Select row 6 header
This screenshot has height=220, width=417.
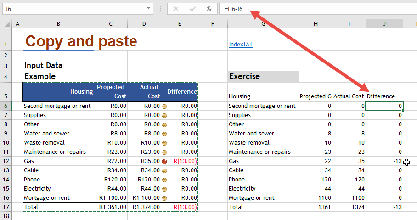pos(6,106)
